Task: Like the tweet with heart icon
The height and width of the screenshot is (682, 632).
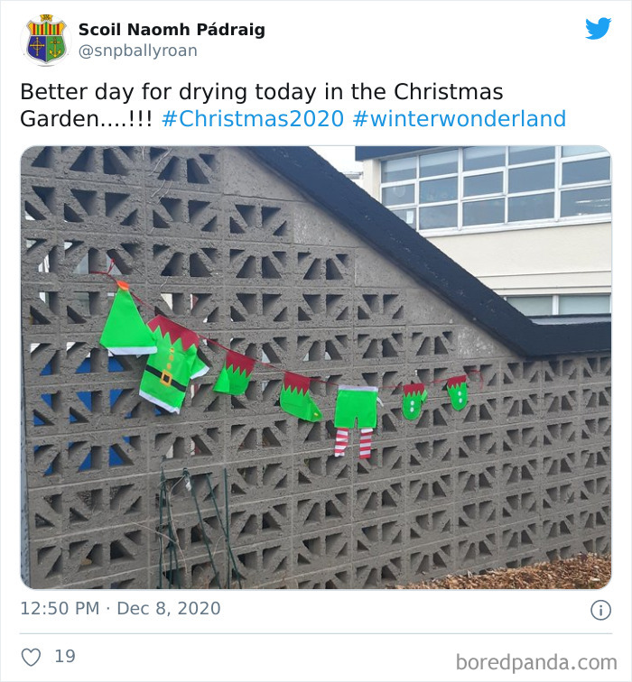Action: click(31, 657)
